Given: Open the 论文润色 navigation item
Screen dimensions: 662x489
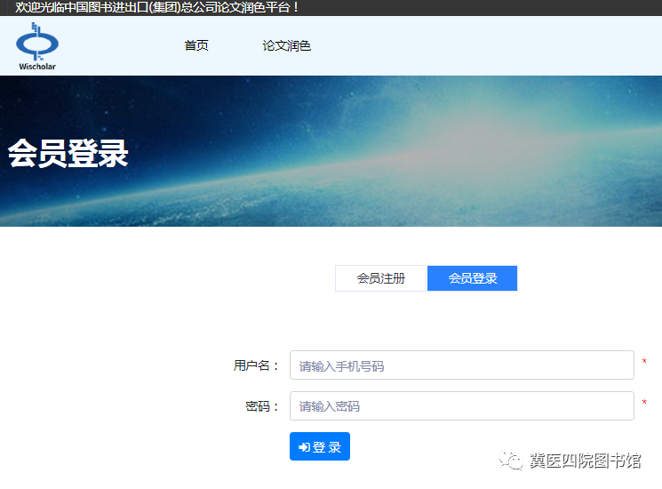Looking at the screenshot, I should (x=287, y=45).
